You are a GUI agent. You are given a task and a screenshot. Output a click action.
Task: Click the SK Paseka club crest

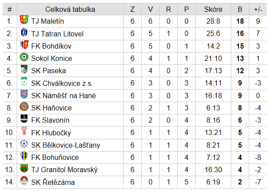pyautogui.click(x=24, y=69)
